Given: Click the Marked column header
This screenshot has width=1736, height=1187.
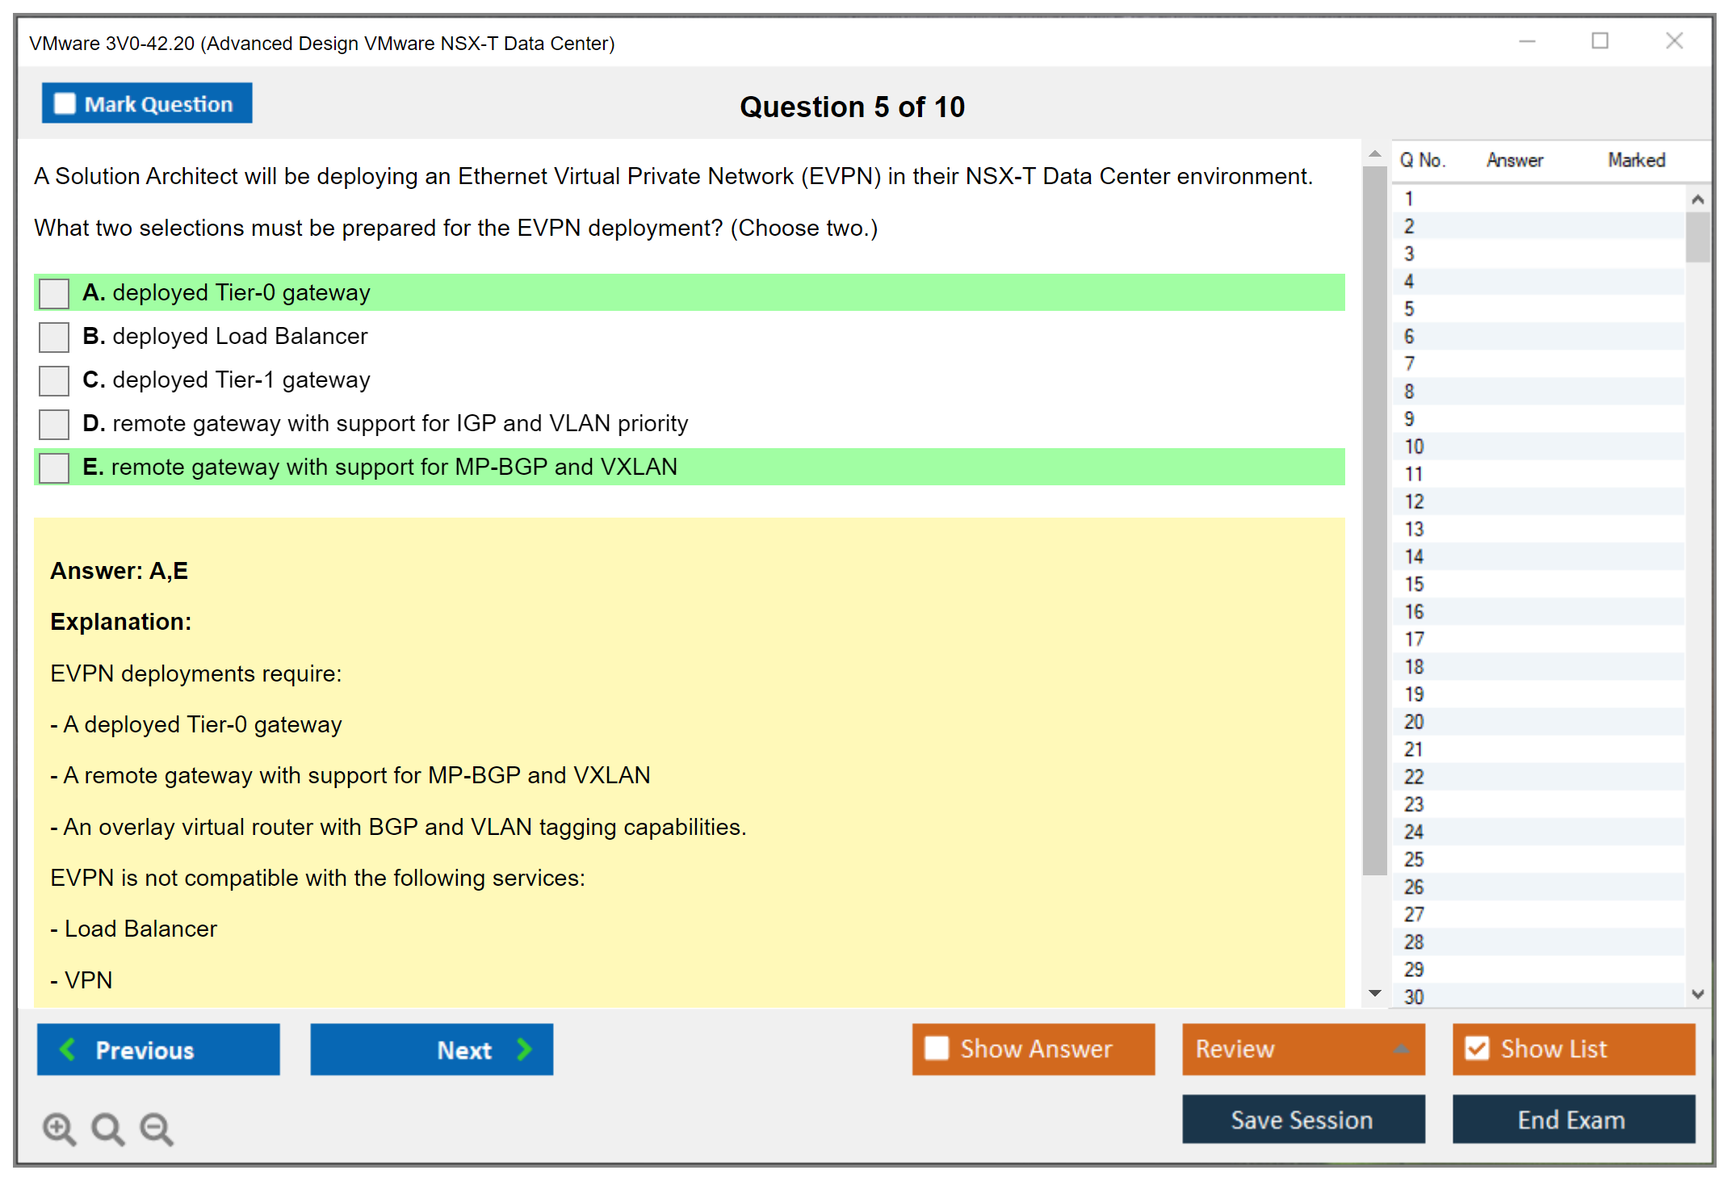Looking at the screenshot, I should click(x=1636, y=160).
